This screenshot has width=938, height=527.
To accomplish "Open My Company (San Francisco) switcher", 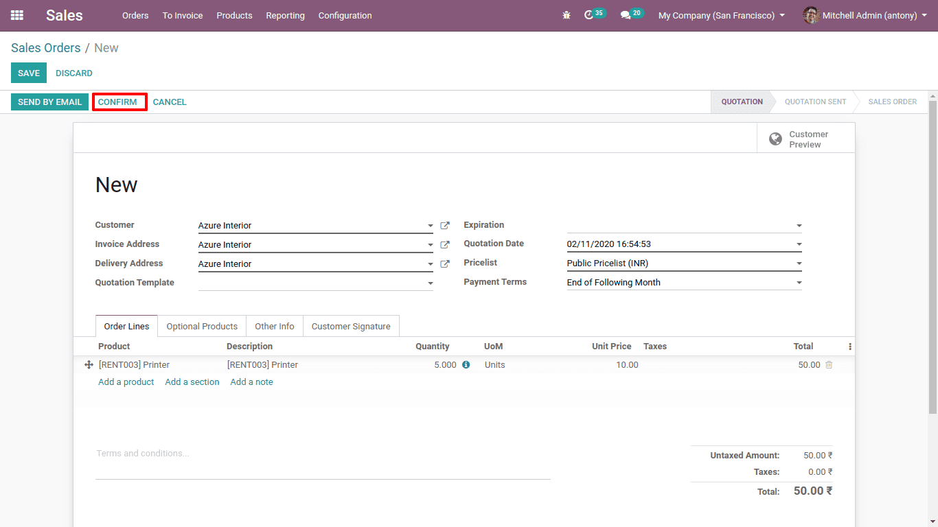I will [722, 15].
